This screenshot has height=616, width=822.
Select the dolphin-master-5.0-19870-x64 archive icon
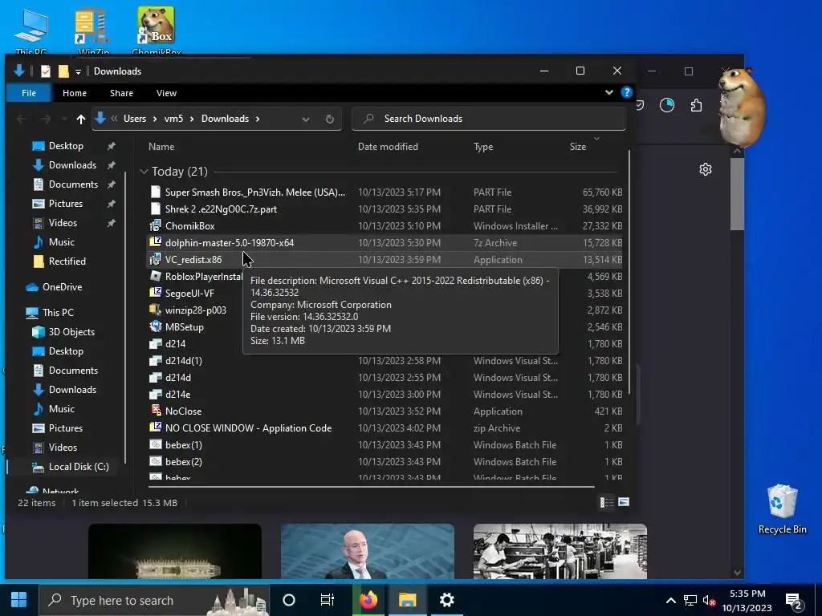pyautogui.click(x=155, y=242)
